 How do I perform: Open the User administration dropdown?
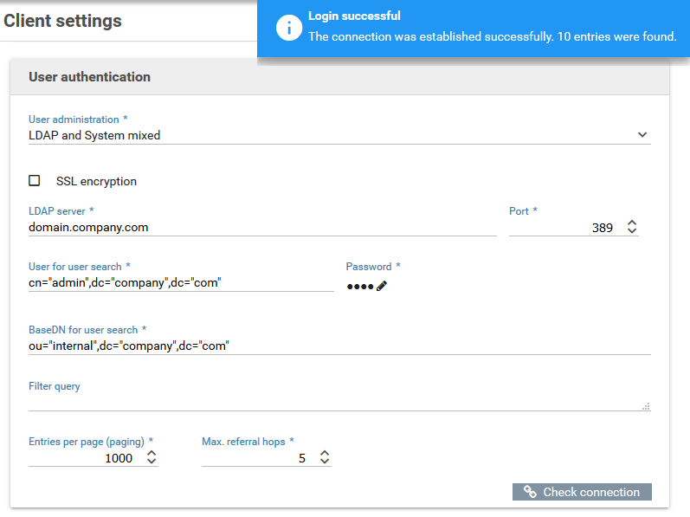click(329, 135)
